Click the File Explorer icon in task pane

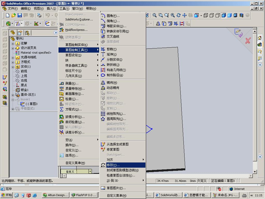(260, 51)
